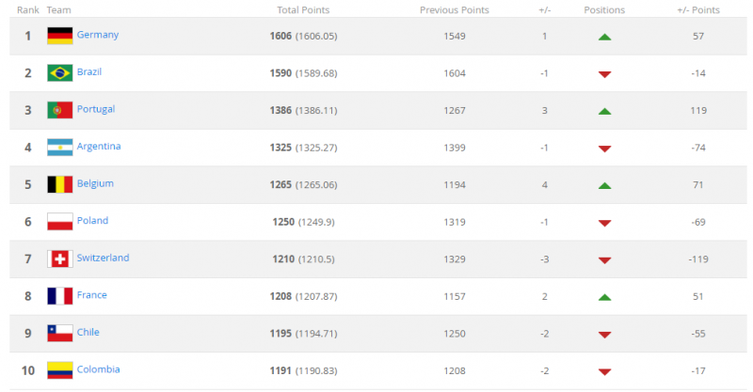Viewport: 753px width, 392px height.
Task: Click the Rank column header
Action: coord(28,10)
